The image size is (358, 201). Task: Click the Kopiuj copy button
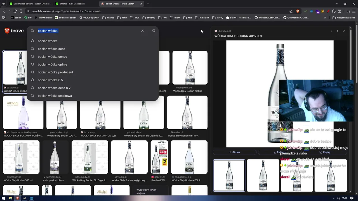(x=325, y=152)
